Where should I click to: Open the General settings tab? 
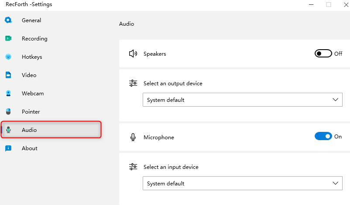point(31,20)
